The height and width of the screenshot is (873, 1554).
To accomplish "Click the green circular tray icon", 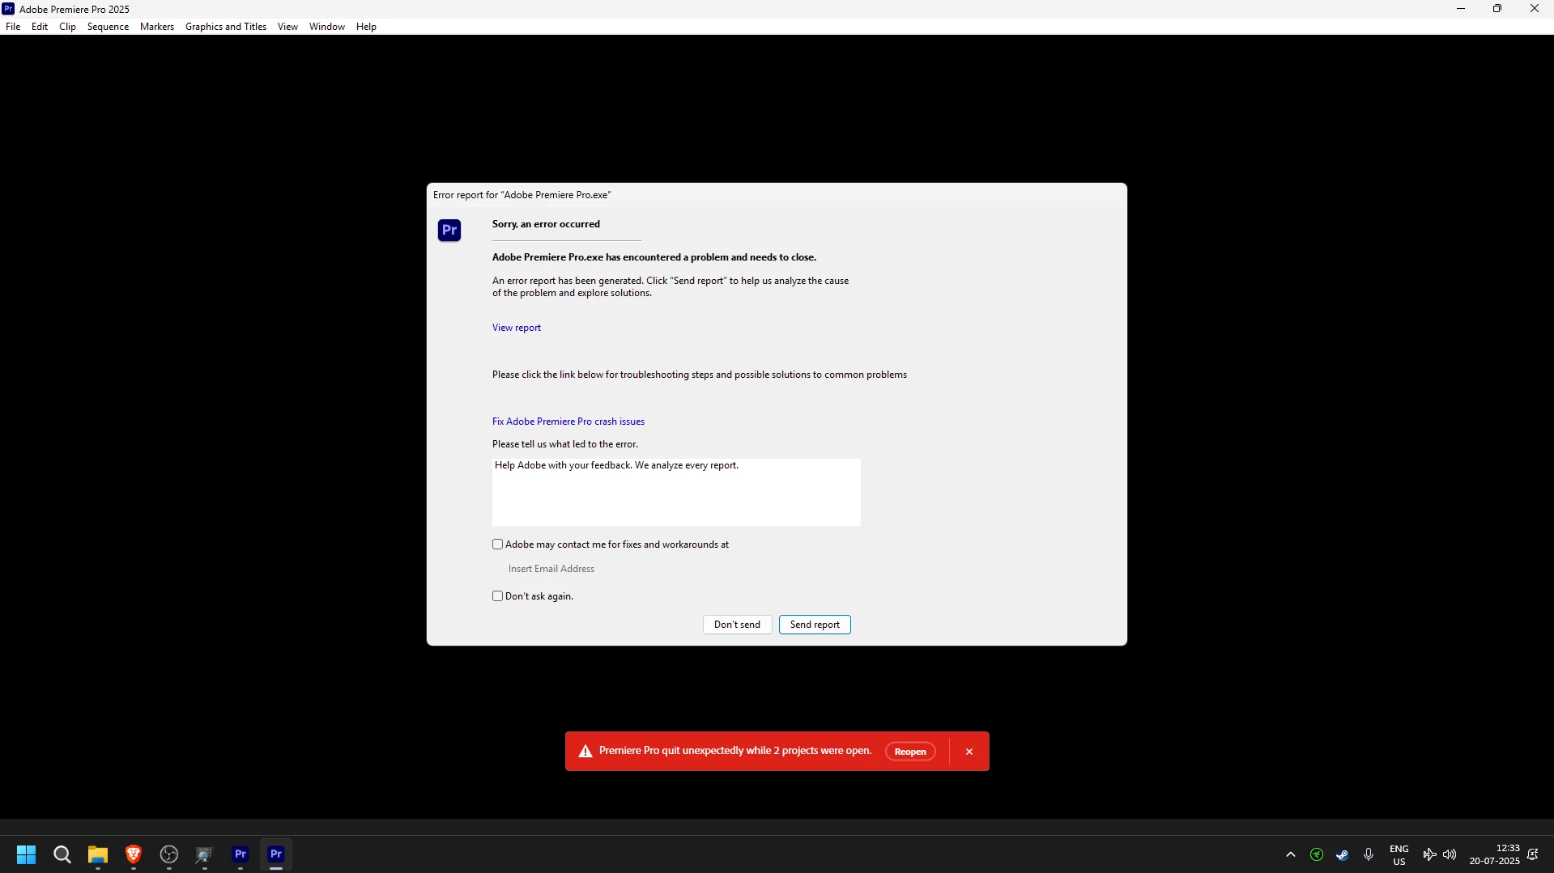I will [1317, 854].
